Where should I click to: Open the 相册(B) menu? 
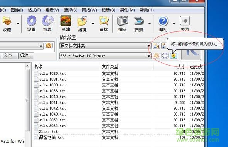[108, 10]
